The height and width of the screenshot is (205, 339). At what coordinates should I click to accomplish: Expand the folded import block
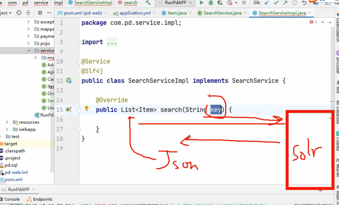(79, 42)
